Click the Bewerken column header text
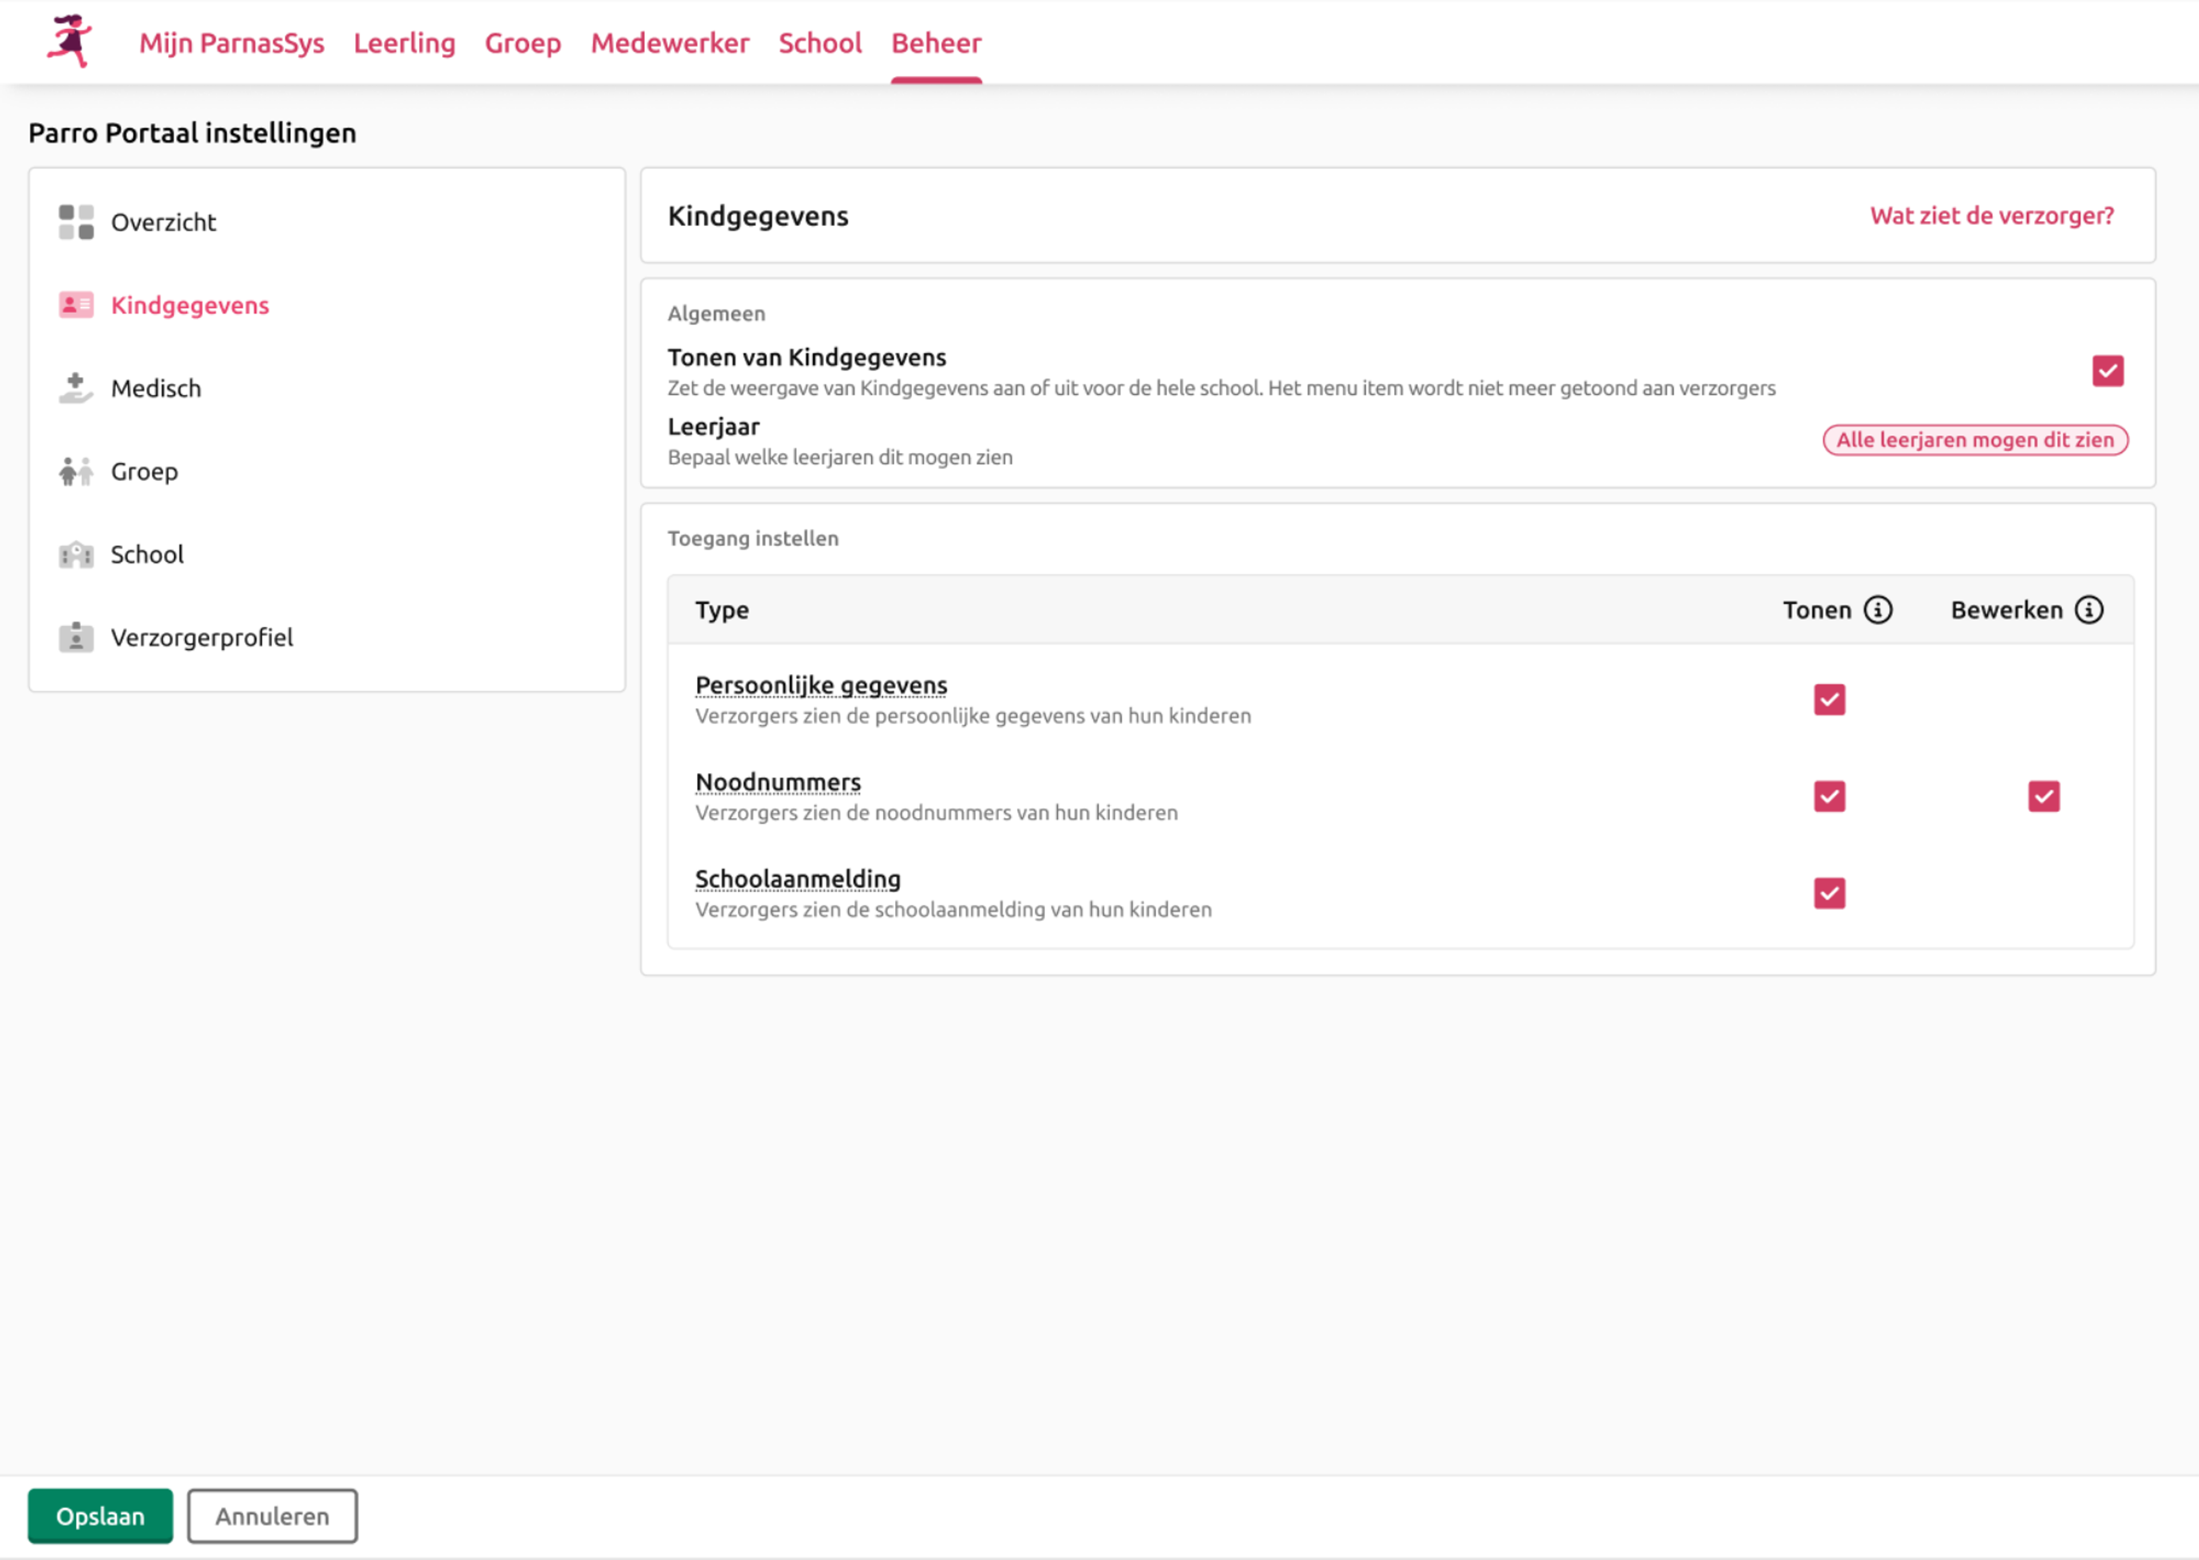This screenshot has height=1560, width=2199. click(2006, 610)
